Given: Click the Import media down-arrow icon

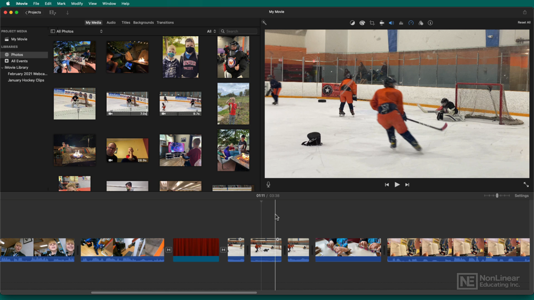Looking at the screenshot, I should click(67, 13).
